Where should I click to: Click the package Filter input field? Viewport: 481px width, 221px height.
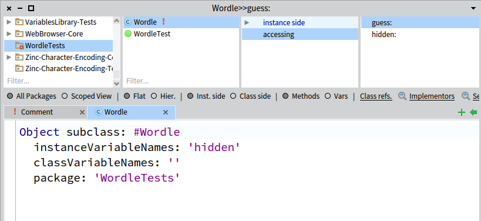59,81
